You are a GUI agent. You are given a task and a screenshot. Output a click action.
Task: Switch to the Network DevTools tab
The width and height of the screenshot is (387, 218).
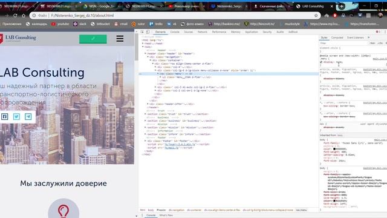[203, 32]
